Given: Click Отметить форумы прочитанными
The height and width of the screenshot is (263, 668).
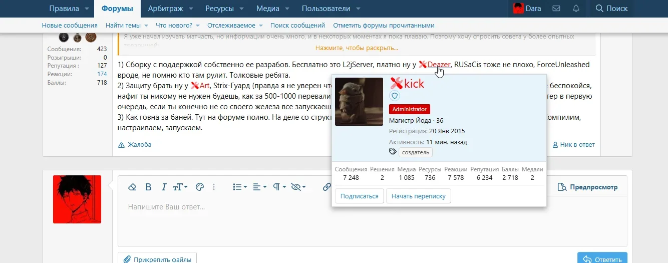Looking at the screenshot, I should click(x=384, y=25).
